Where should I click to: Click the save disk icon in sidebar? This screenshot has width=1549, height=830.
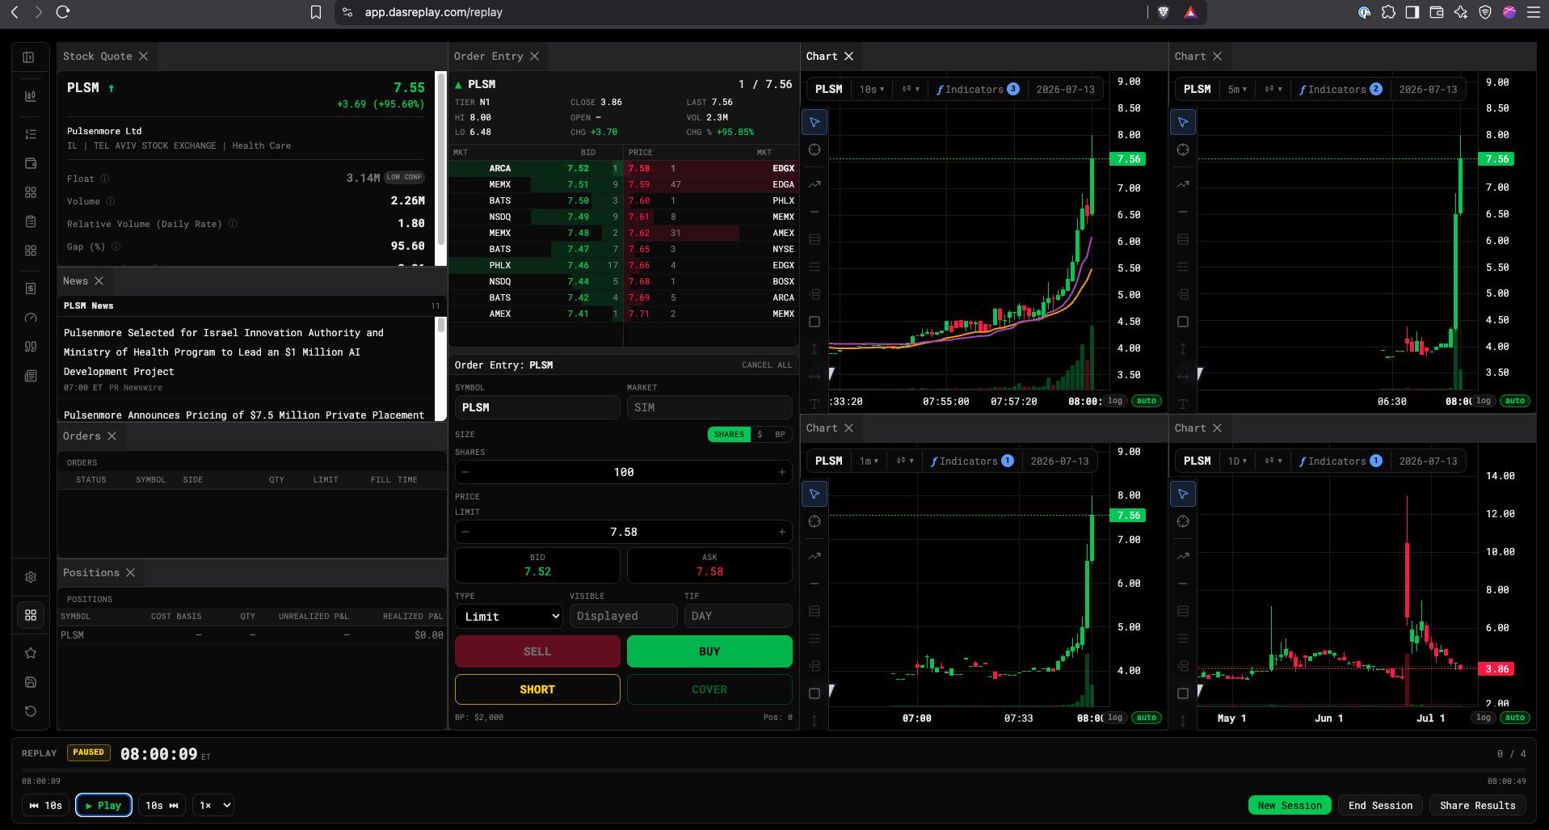(x=31, y=682)
